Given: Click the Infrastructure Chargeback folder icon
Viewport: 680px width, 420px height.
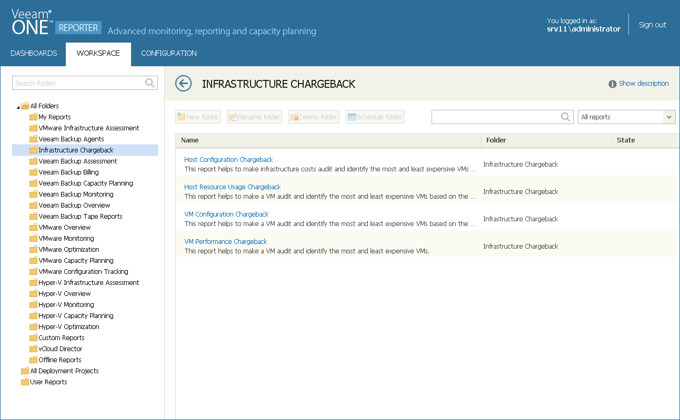Looking at the screenshot, I should (34, 150).
